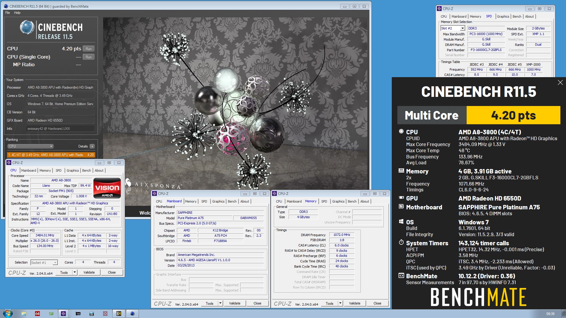Click Tools button in CPU-Z Memory window

330,303
